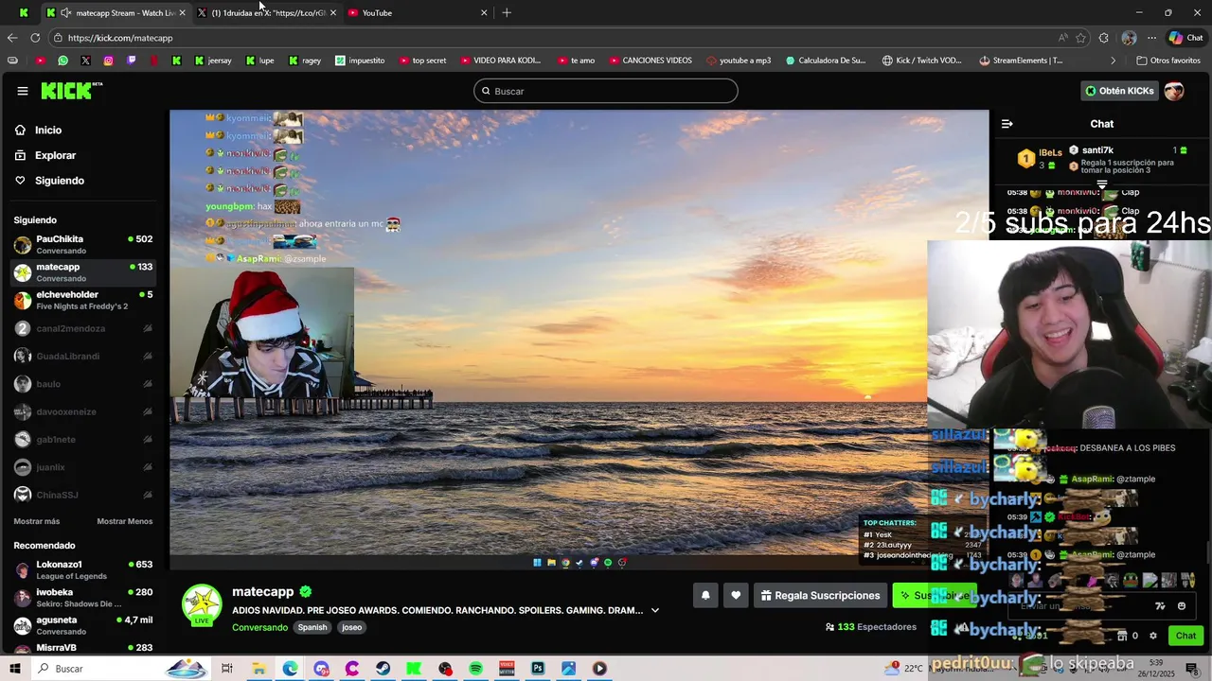Open the user profile avatar menu

tap(1174, 91)
